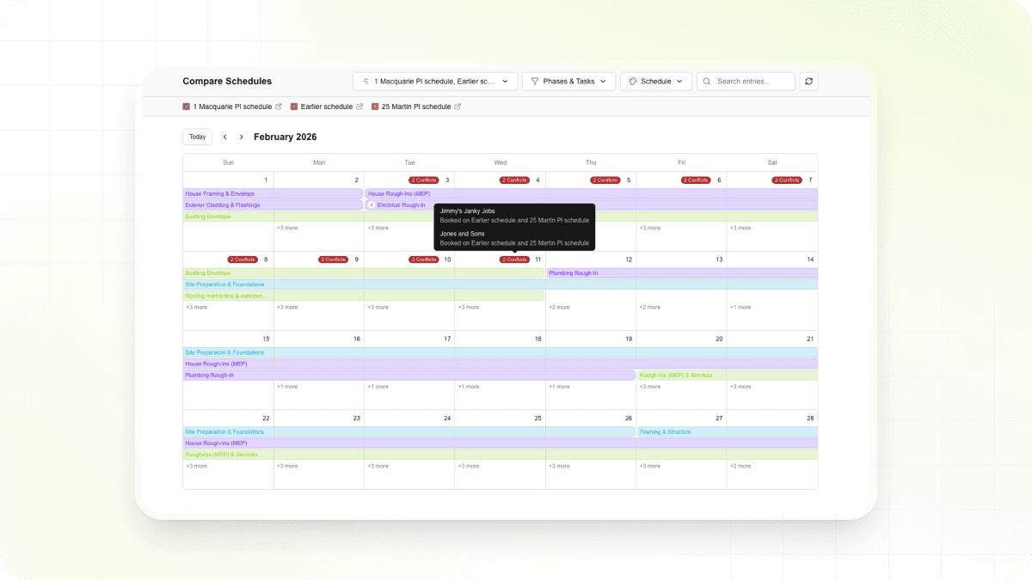
Task: Focus the Search entries field
Action: coord(746,82)
